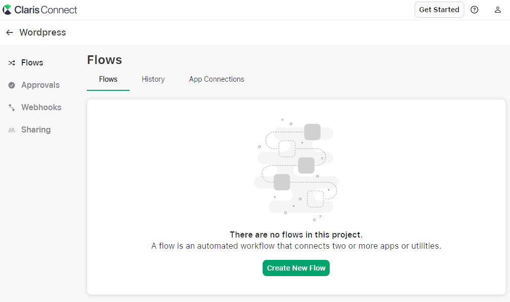
Task: Switch to the History tab
Action: (x=153, y=79)
